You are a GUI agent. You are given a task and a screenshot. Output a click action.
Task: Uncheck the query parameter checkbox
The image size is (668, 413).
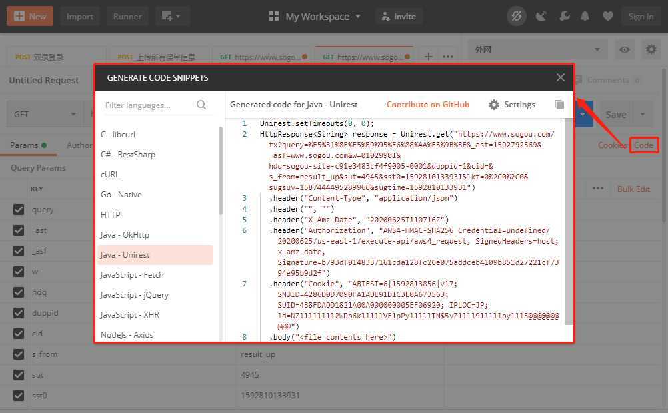(x=18, y=210)
